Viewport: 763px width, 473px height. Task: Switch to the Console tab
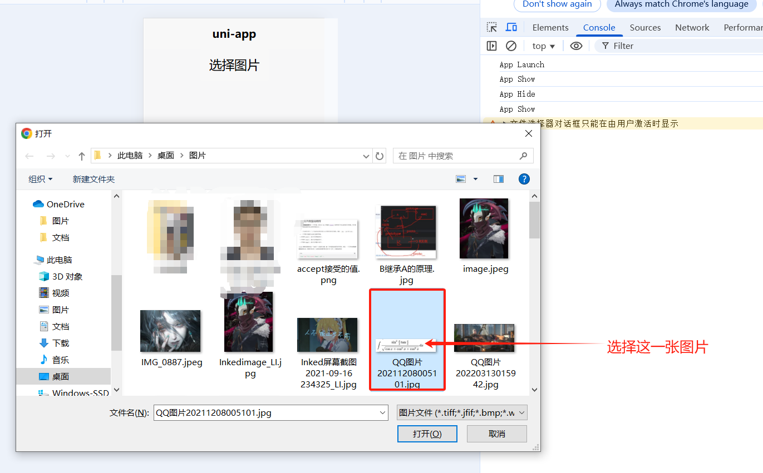coord(599,27)
